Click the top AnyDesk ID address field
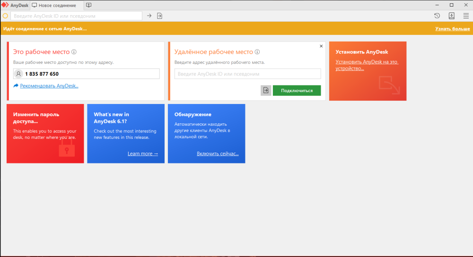Image resolution: width=473 pixels, height=257 pixels. click(76, 16)
